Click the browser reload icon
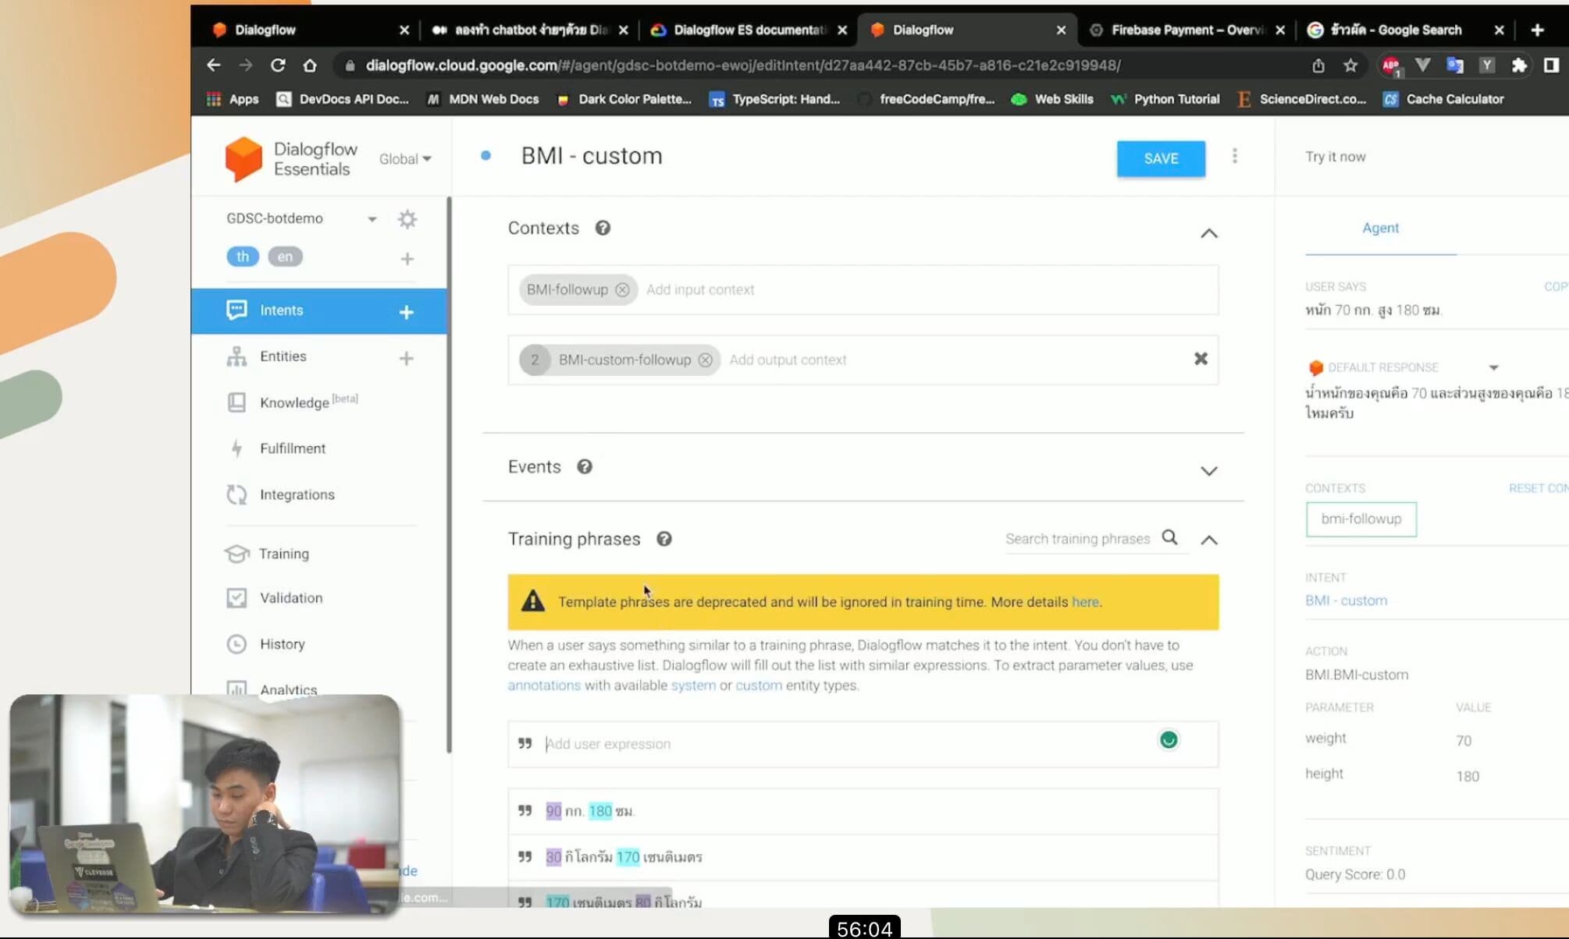This screenshot has height=939, width=1569. (277, 66)
